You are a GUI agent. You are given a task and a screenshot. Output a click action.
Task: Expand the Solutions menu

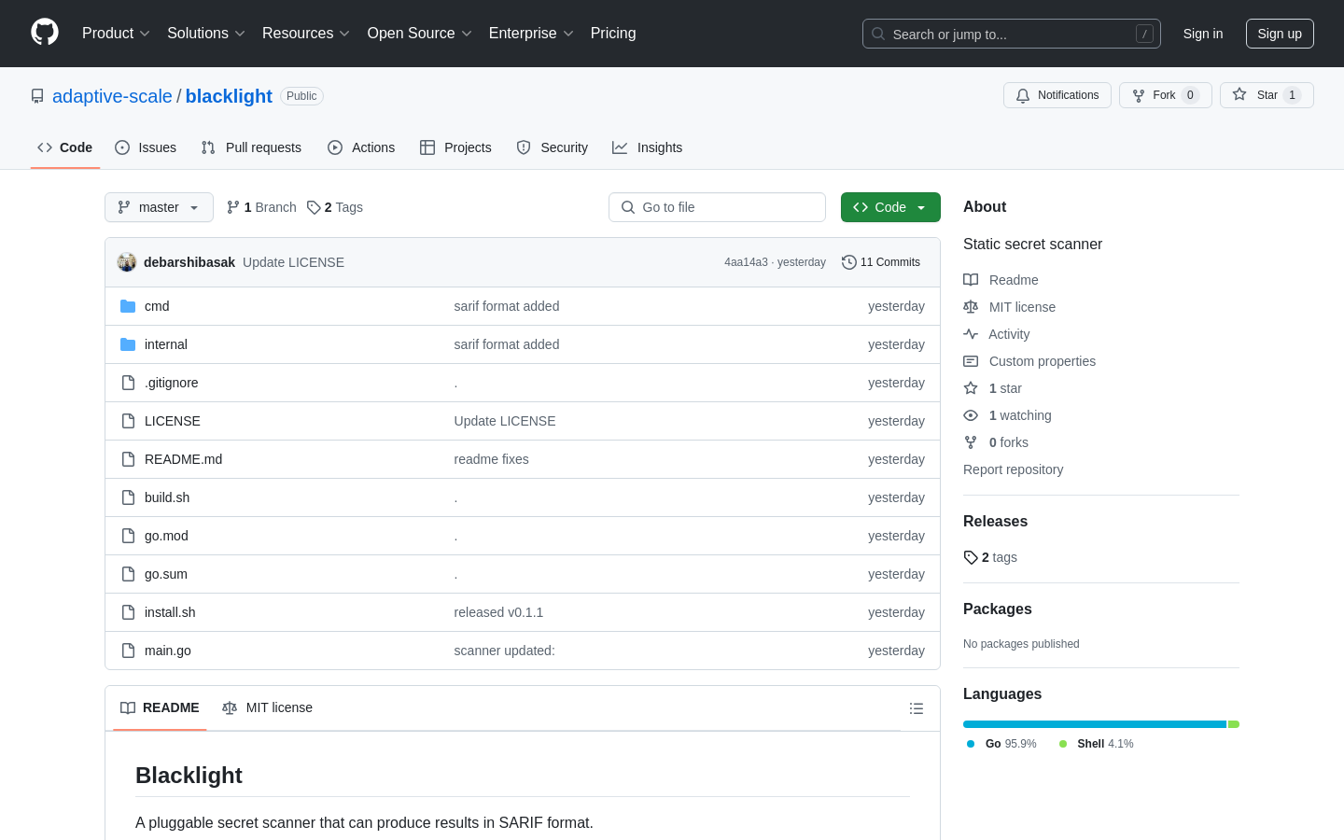click(206, 33)
